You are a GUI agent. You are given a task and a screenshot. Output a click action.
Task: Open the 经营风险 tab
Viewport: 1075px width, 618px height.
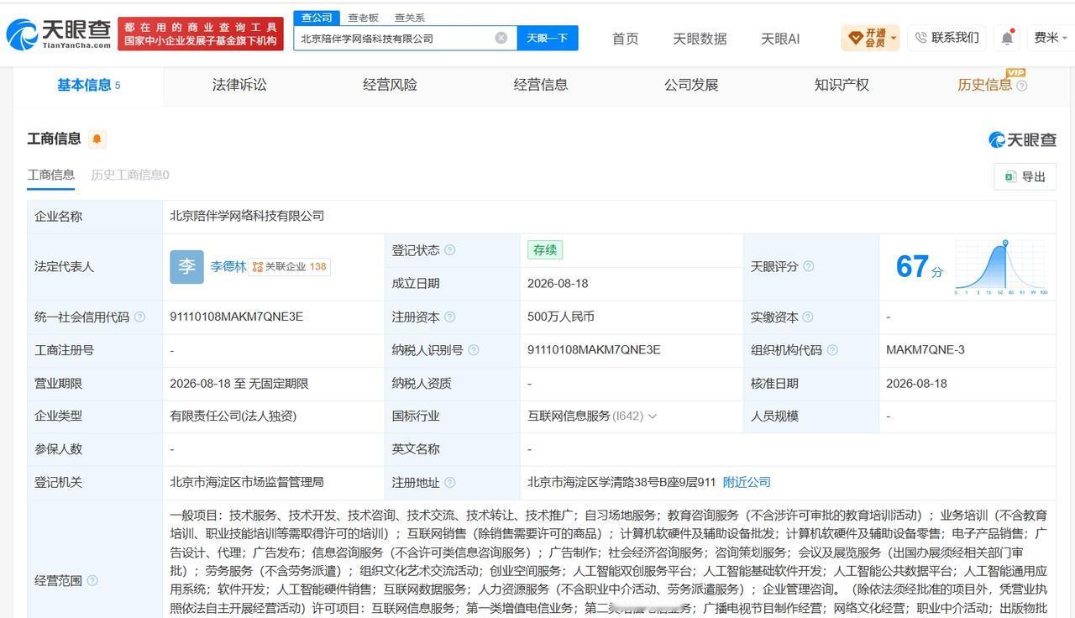coord(390,85)
